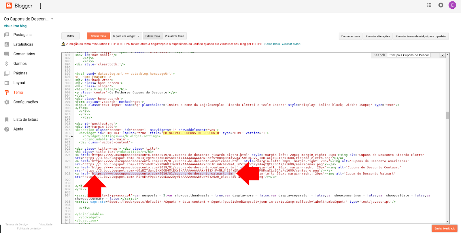Click the Postagens sidebar icon
Image resolution: width=461 pixels, height=233 pixels.
[7, 35]
